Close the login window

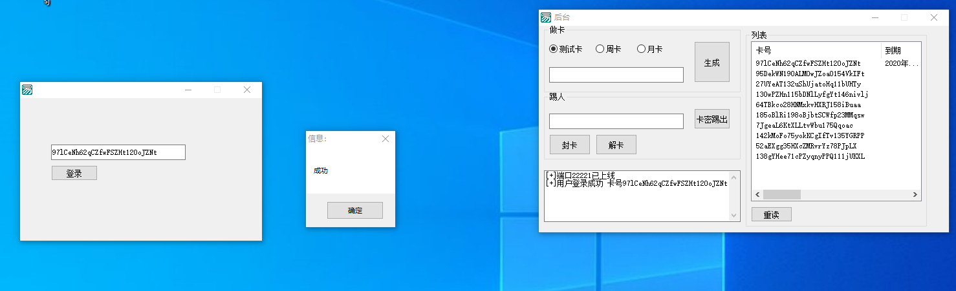click(246, 90)
